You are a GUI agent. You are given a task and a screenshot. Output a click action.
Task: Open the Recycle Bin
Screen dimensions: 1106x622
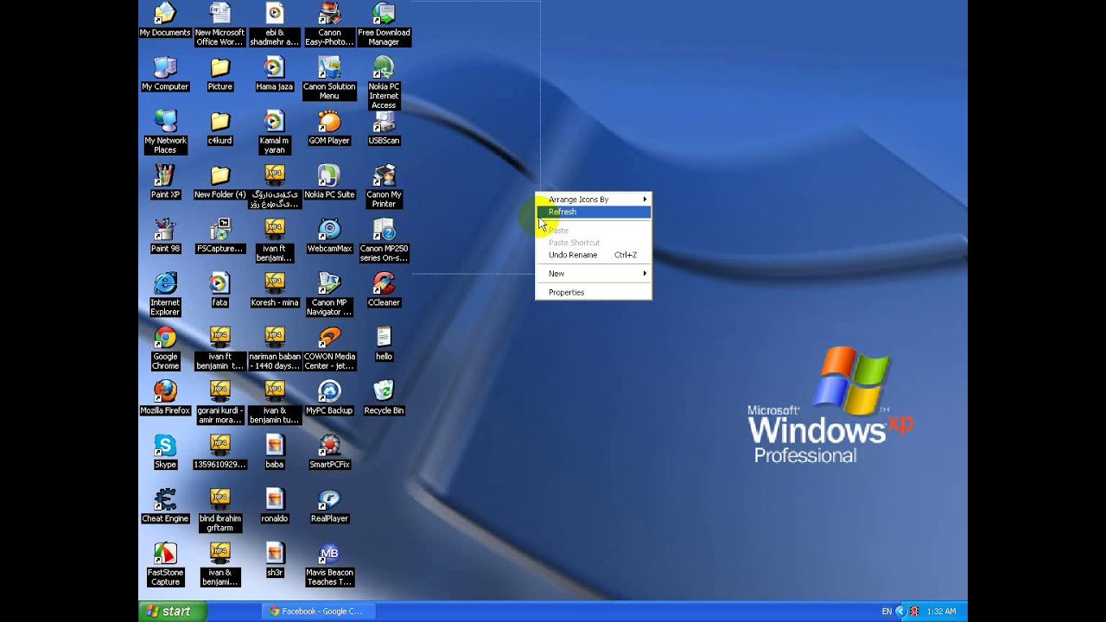pos(383,391)
